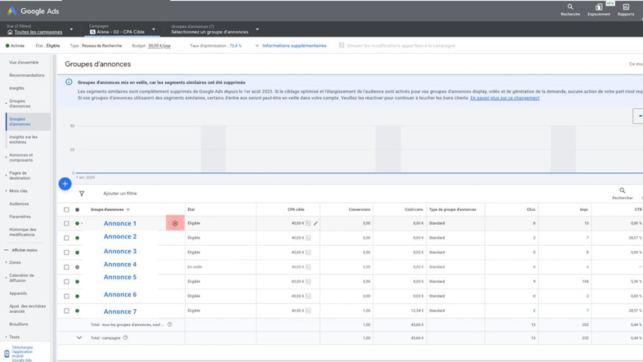The width and height of the screenshot is (643, 362).
Task: Check the checkbox for Annonce 2 row
Action: 67,238
